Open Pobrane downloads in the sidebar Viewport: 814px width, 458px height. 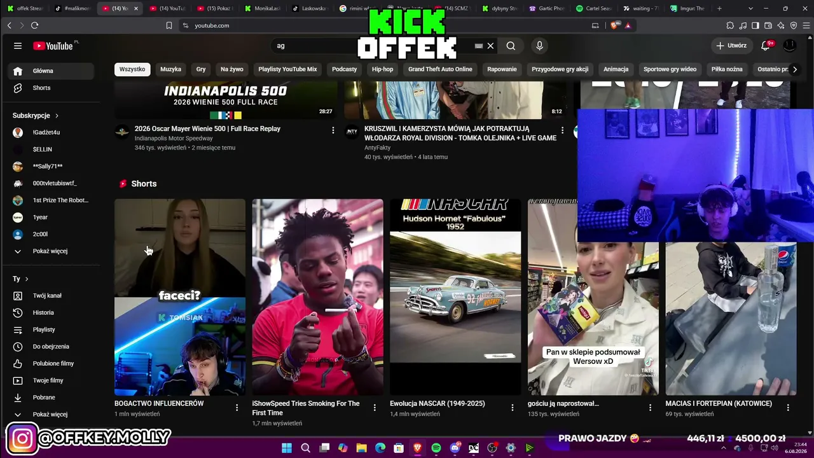click(x=51, y=398)
